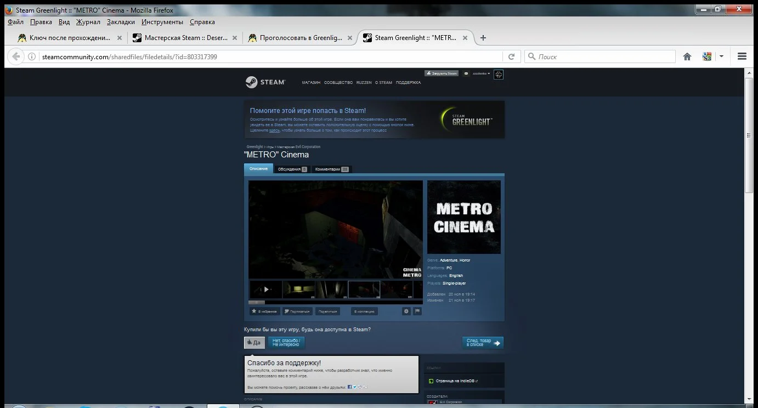The height and width of the screenshot is (408, 758).
Task: Report item with the flag icon
Action: (417, 311)
